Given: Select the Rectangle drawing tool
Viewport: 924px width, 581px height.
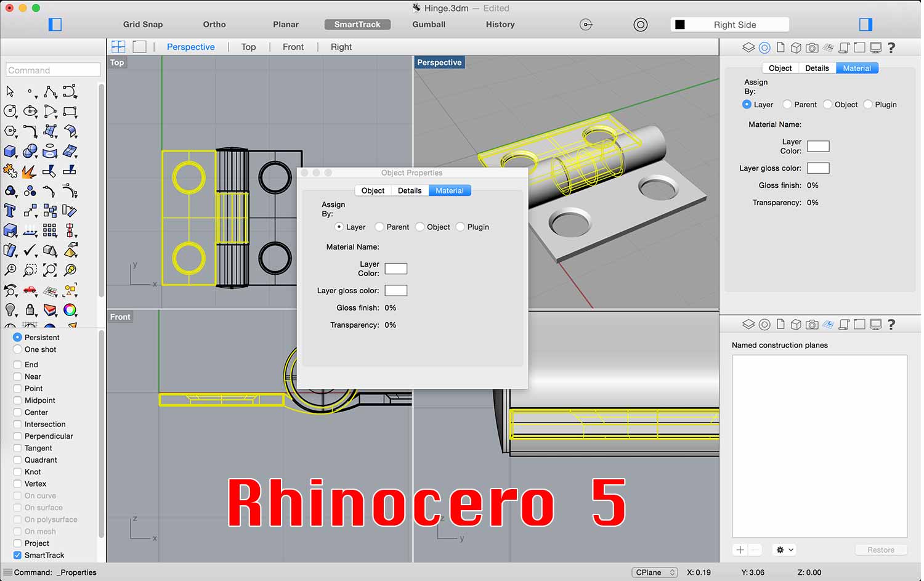Looking at the screenshot, I should [70, 112].
